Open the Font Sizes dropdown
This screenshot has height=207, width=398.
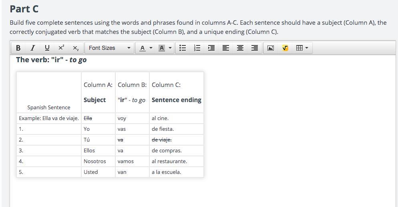[x=109, y=48]
